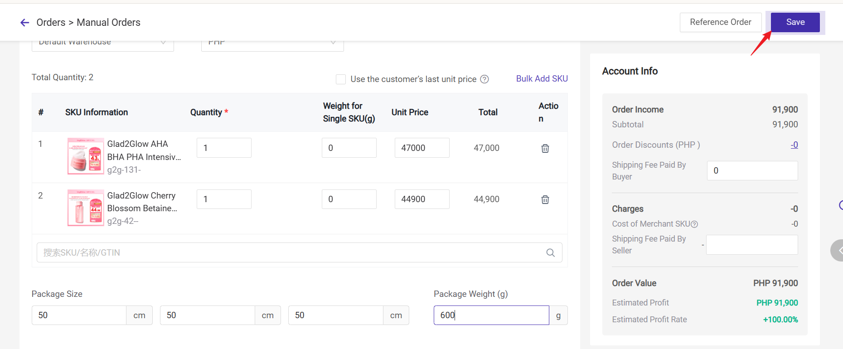Click the Reference Order button

[720, 22]
